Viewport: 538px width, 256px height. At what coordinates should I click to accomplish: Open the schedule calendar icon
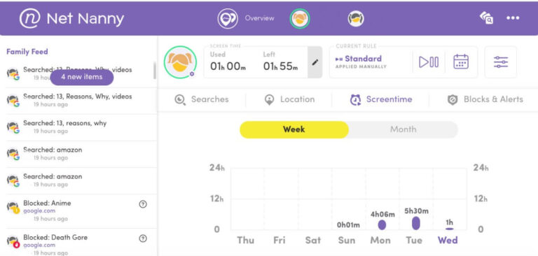point(461,62)
